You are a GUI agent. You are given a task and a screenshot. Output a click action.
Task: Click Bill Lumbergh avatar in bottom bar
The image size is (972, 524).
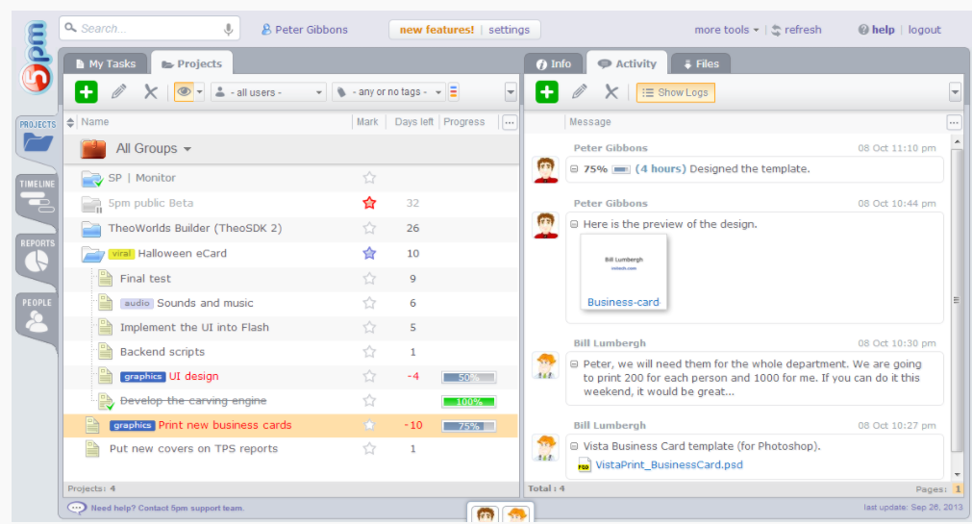pyautogui.click(x=516, y=514)
